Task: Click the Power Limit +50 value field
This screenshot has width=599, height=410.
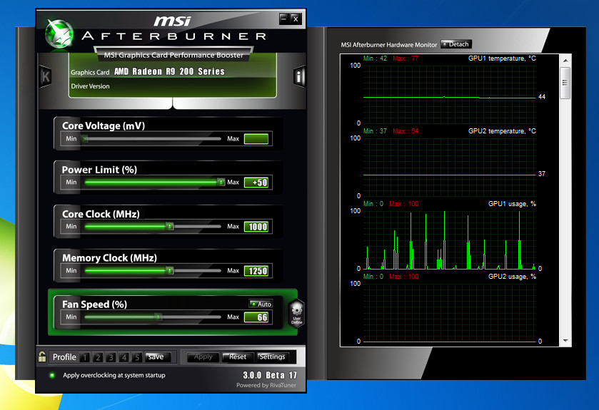Action: click(256, 183)
